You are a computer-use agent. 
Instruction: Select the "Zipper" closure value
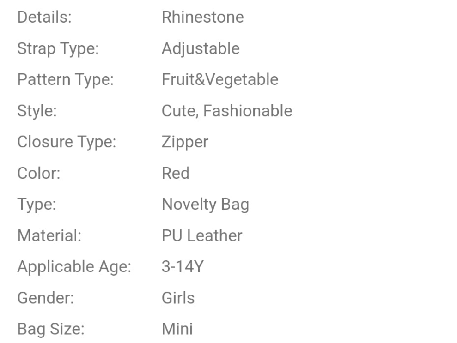(x=185, y=142)
